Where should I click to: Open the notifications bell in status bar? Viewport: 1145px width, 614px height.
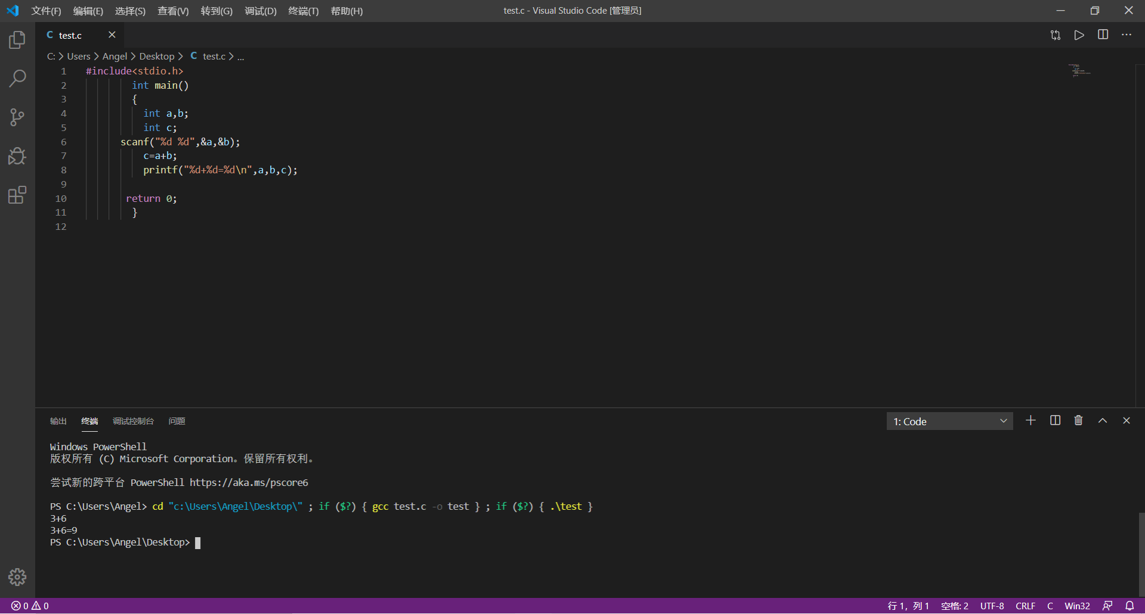pos(1129,606)
